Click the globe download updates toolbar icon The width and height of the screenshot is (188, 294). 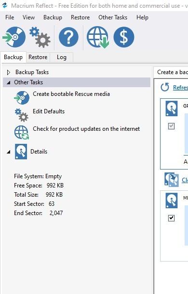coord(98,37)
